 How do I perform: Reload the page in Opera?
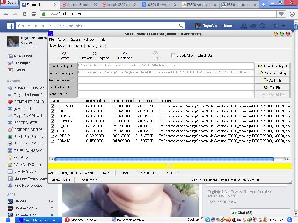[24, 14]
